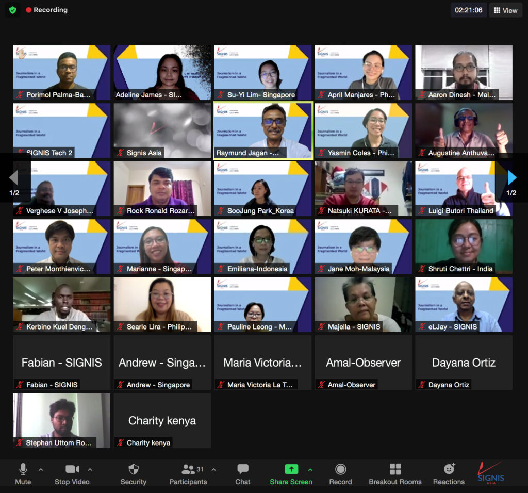Expand the Share Screen options chevron

coord(310,470)
